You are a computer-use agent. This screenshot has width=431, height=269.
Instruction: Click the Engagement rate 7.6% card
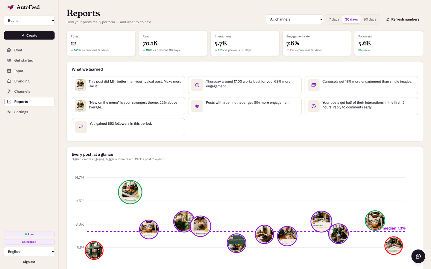317,43
